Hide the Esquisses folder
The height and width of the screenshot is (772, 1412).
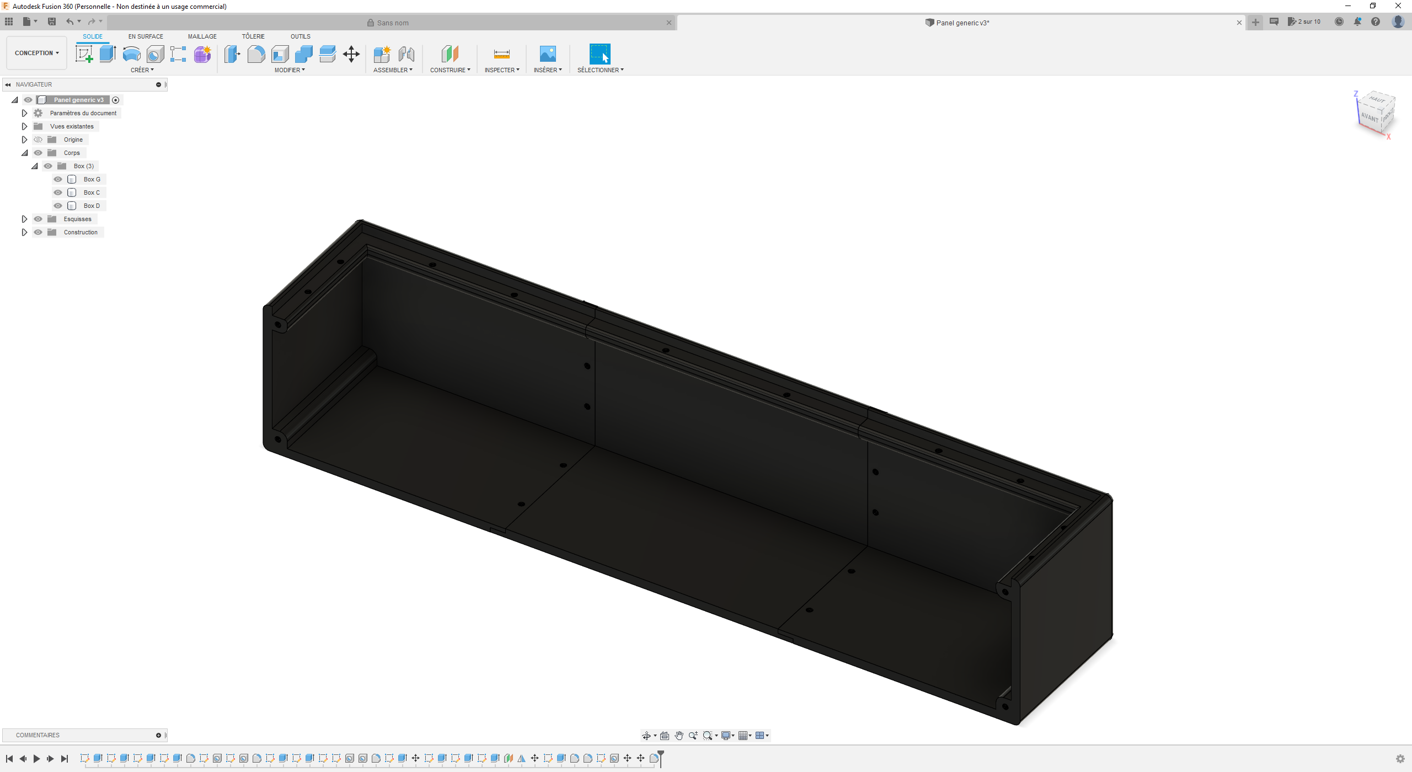pyautogui.click(x=38, y=219)
